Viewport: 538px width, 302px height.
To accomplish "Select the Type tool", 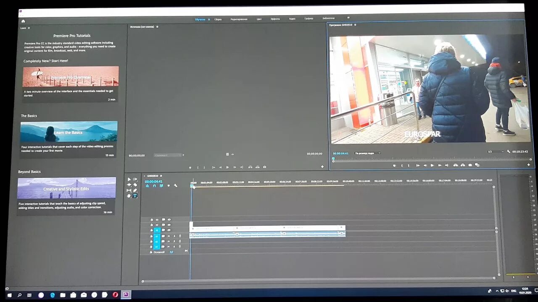I will (x=135, y=195).
